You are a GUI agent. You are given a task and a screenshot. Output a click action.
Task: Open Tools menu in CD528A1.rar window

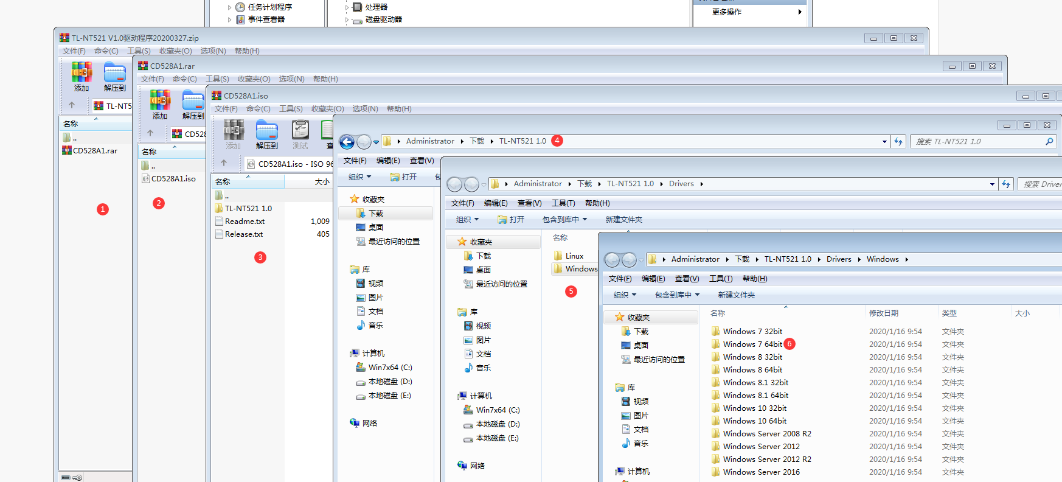coord(217,79)
